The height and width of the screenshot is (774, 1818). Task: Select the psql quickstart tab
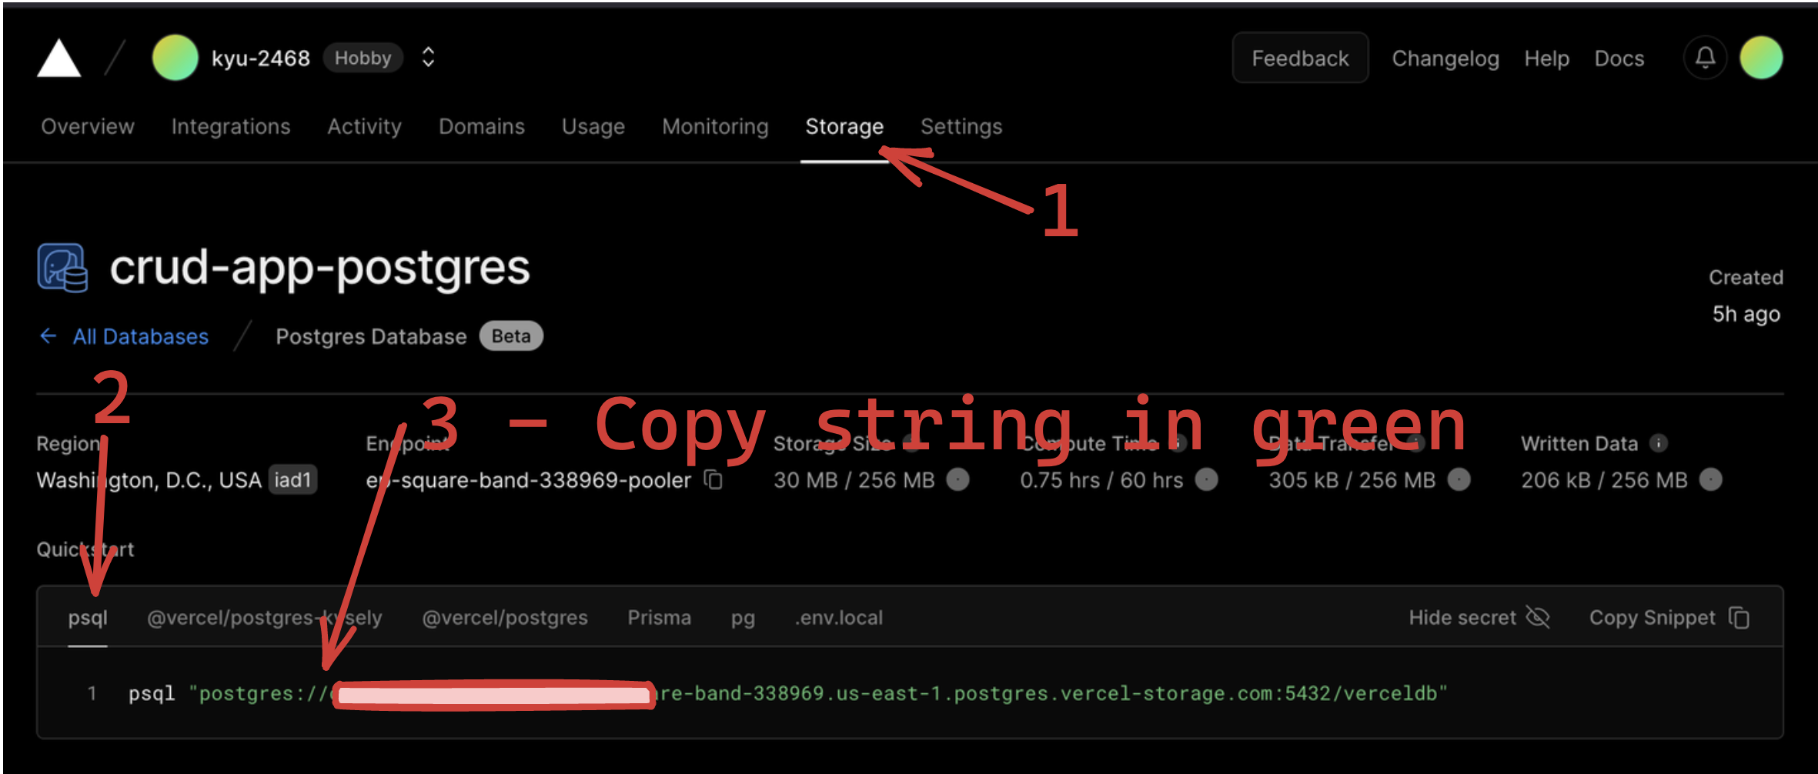(x=88, y=618)
